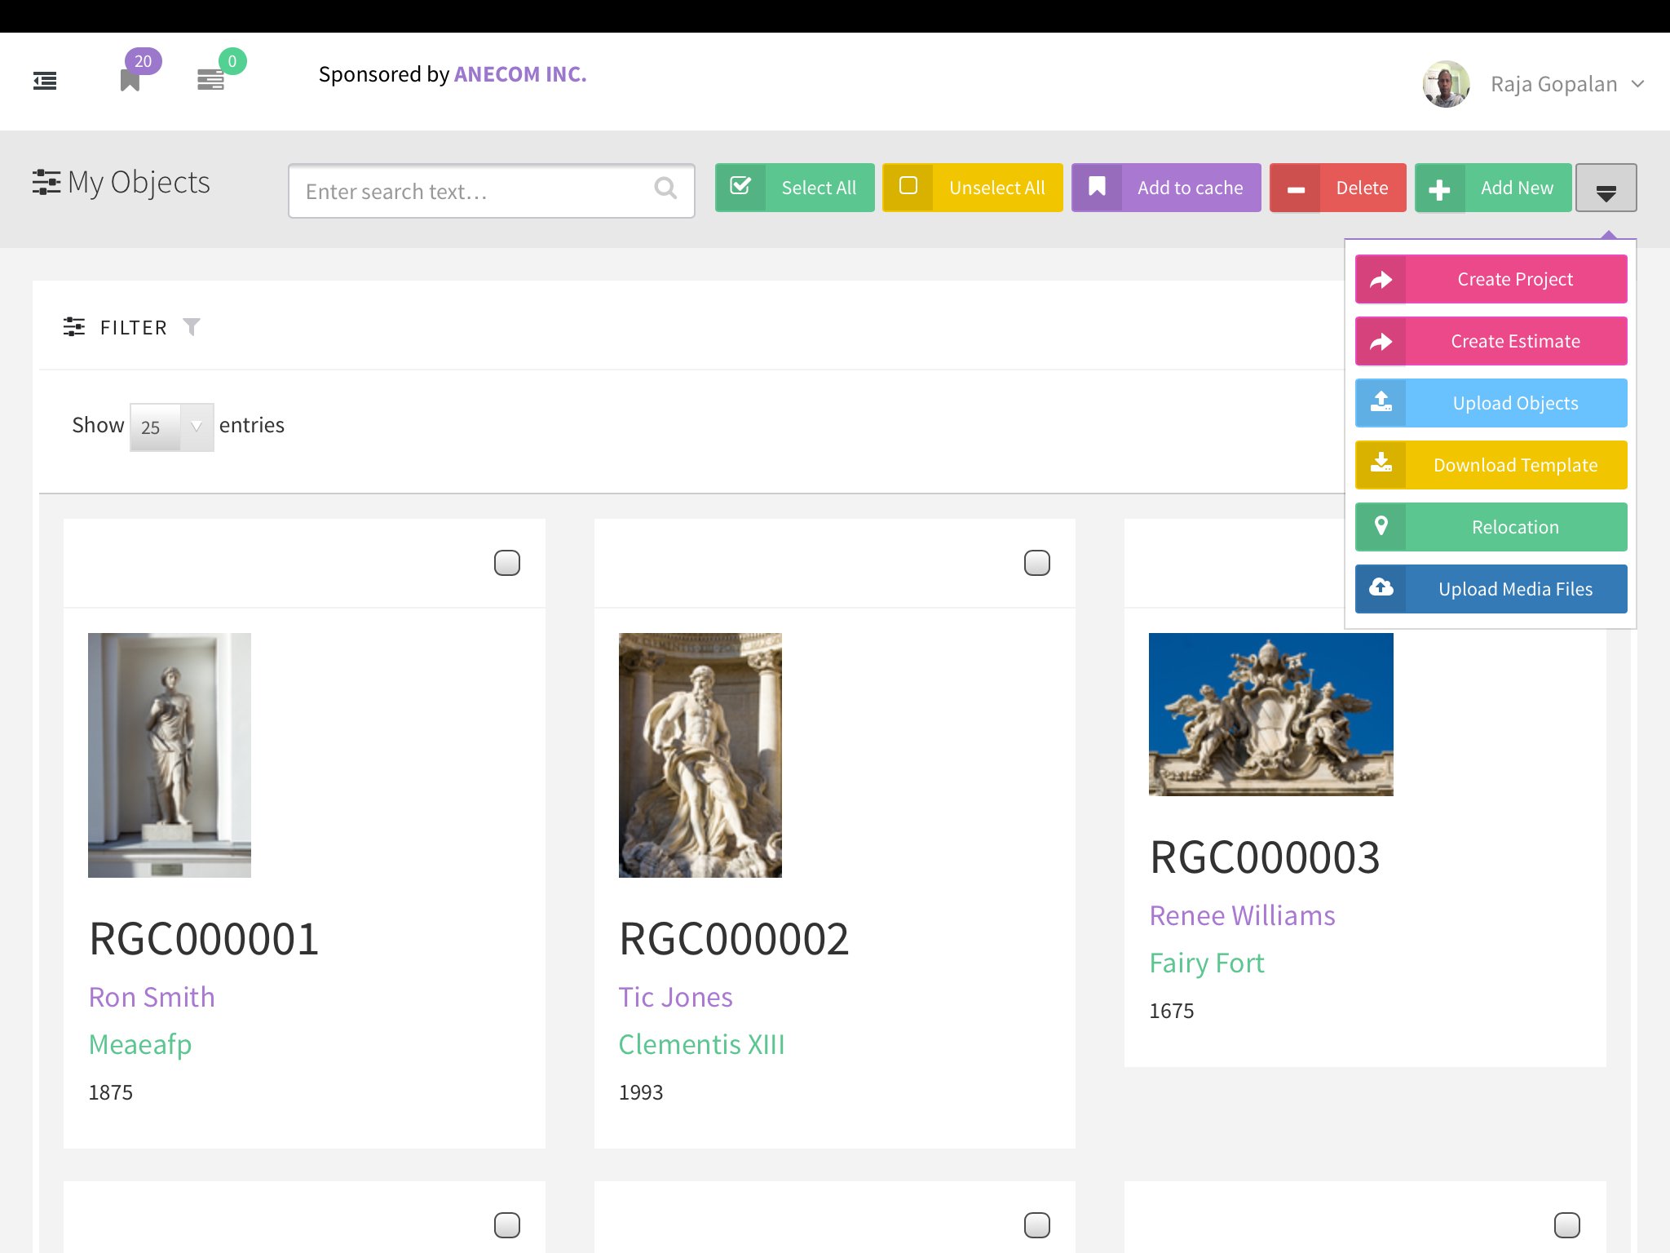1670x1253 pixels.
Task: Collapse the more actions dropdown toggle
Action: coord(1606,188)
